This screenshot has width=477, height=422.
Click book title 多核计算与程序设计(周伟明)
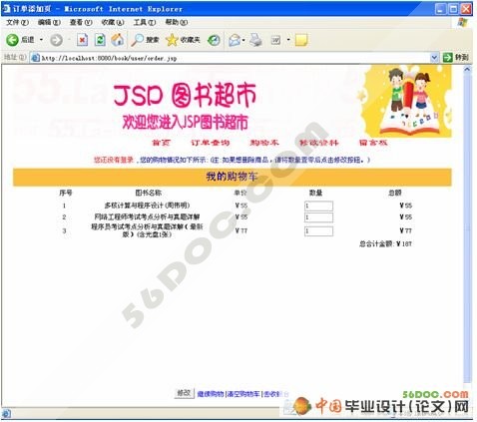pos(147,206)
